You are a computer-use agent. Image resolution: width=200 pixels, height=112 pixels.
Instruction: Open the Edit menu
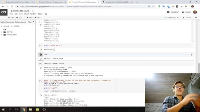coord(16,14)
